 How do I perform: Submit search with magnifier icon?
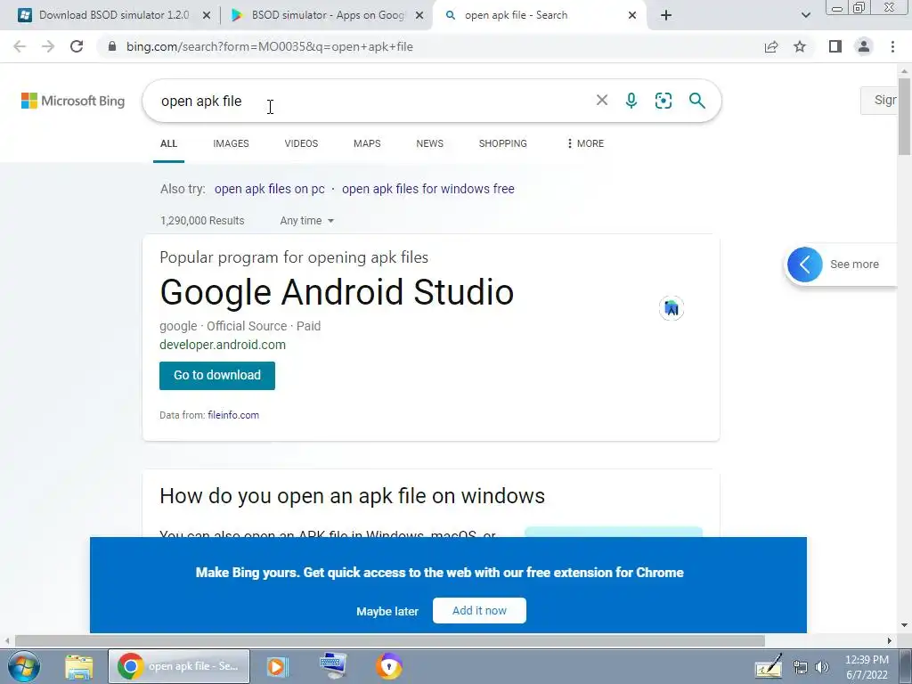tap(696, 101)
